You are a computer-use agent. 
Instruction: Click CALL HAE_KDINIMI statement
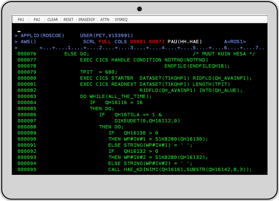click(180, 170)
